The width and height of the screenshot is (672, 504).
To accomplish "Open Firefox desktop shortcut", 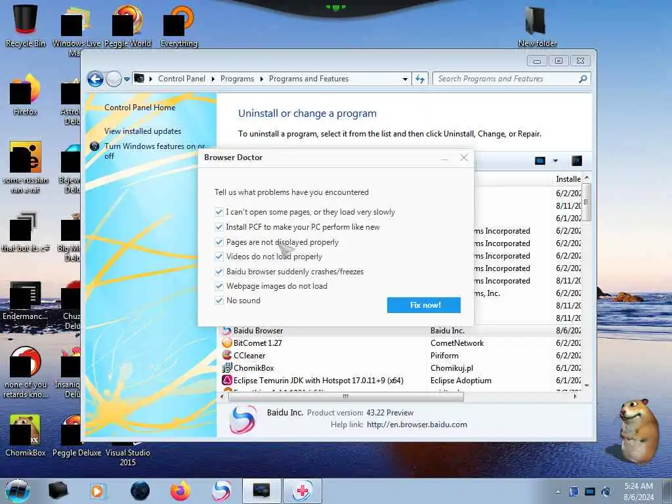I will point(26,95).
